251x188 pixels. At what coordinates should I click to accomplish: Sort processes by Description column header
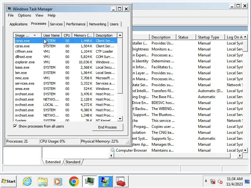tap(105, 35)
